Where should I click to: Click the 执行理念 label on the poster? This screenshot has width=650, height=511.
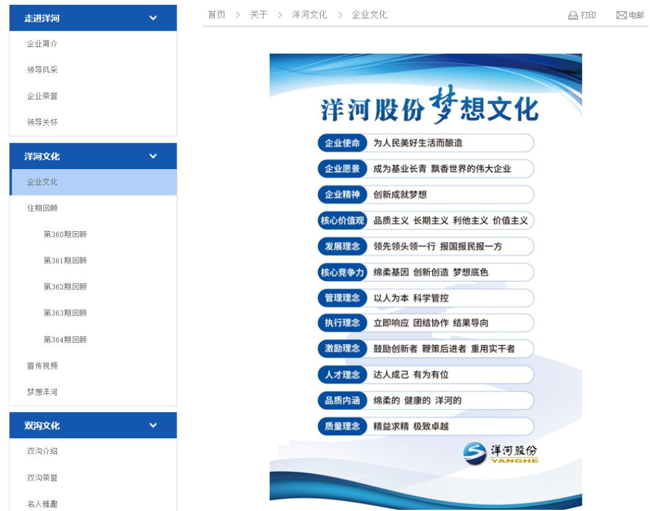coord(342,323)
